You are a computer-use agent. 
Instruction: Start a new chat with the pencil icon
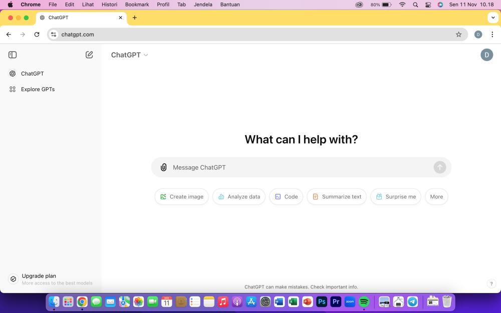[89, 55]
